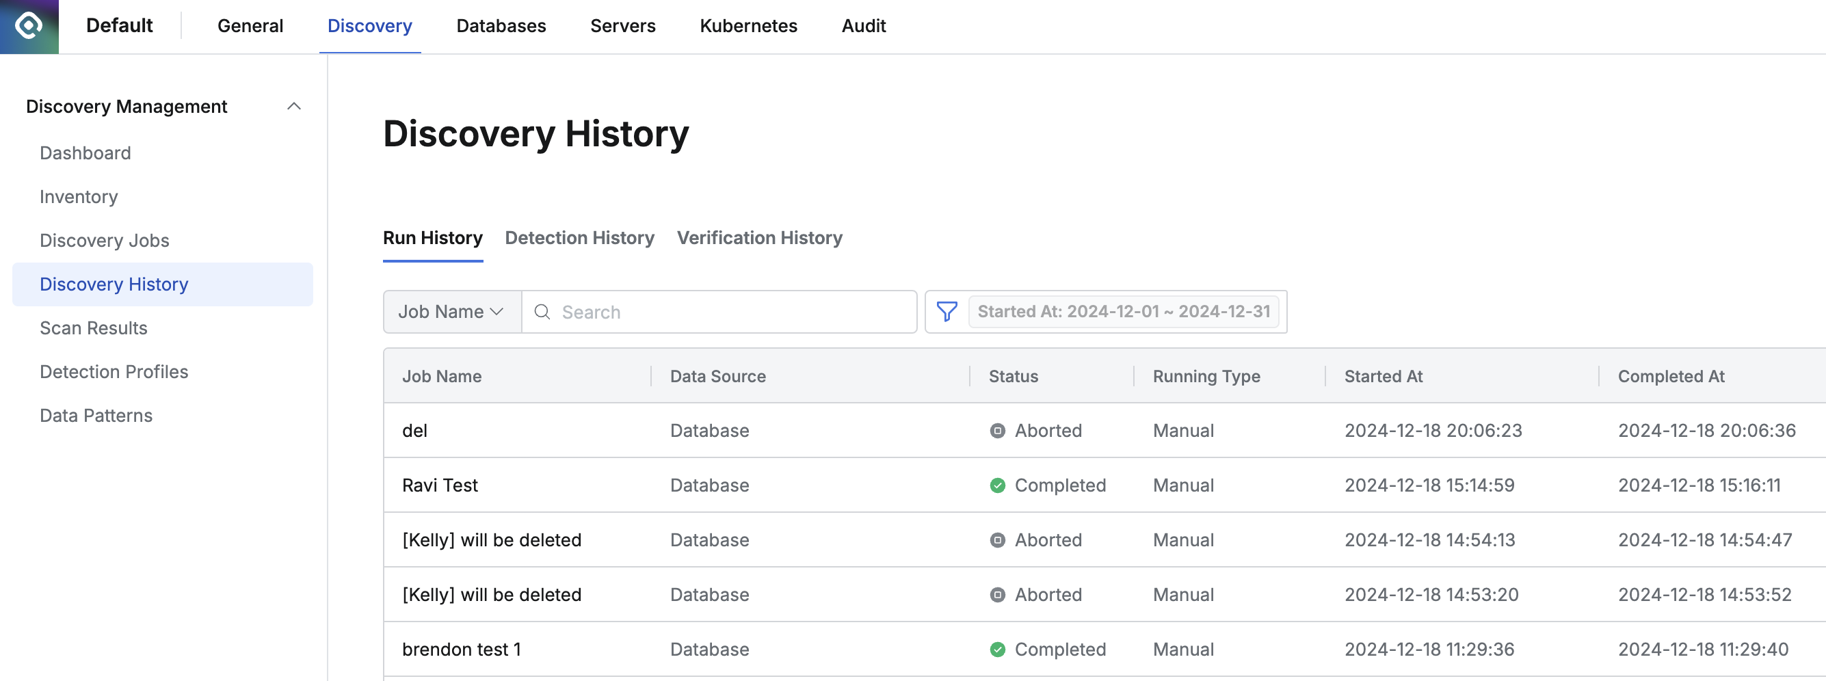Screen dimensions: 1826x681
Task: Open Scan Results in the sidebar
Action: pos(94,328)
